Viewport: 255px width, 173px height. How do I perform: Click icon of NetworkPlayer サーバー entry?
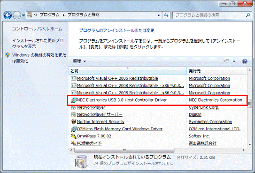[x=74, y=114]
